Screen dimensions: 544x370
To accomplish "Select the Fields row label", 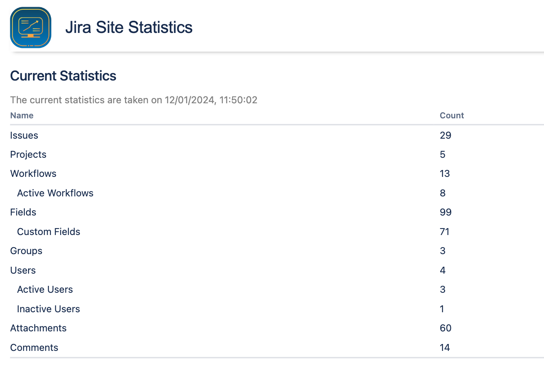I will pyautogui.click(x=23, y=212).
